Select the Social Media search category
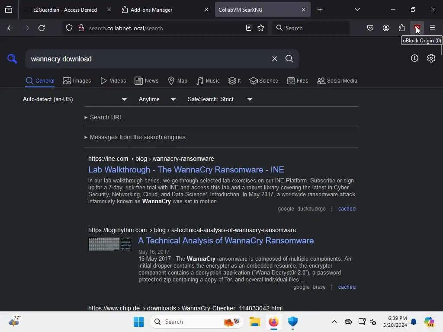Screen dimensions: 443x332 click(x=337, y=81)
